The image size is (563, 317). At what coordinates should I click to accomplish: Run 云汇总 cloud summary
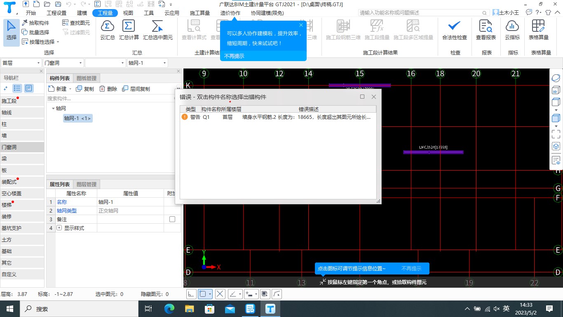coord(108,30)
